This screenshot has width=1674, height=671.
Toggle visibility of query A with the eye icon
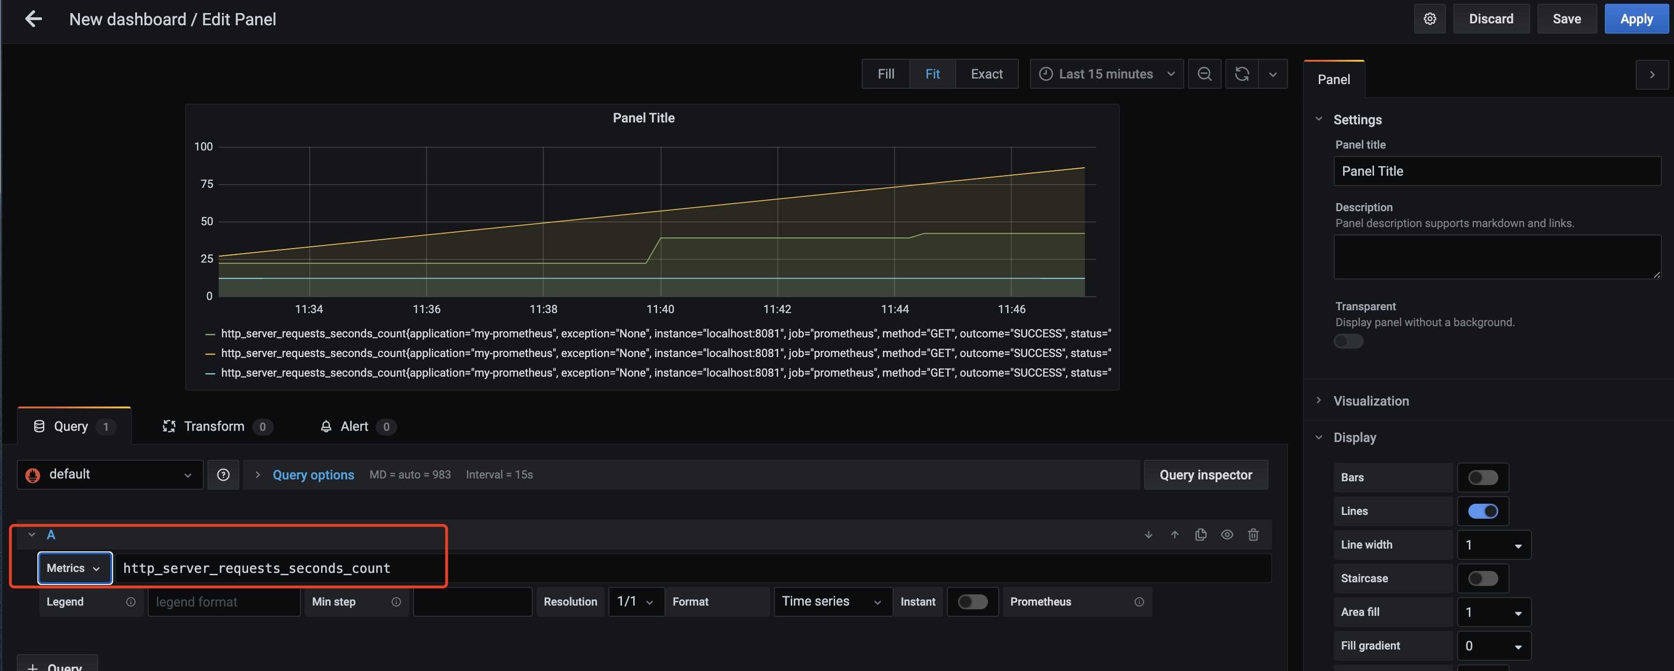click(1226, 535)
